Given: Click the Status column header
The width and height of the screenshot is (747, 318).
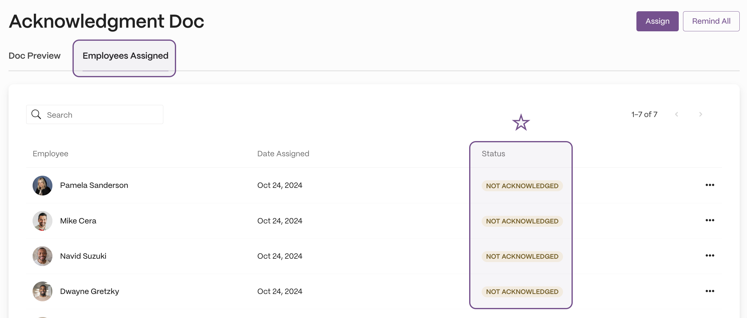Looking at the screenshot, I should [x=493, y=154].
